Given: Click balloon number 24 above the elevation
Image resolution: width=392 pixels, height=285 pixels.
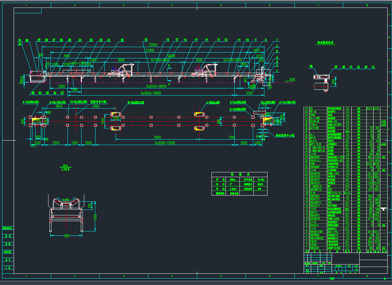Looking at the screenshot, I should [80, 40].
